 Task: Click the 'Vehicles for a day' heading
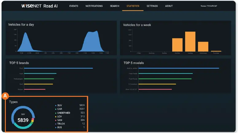21,25
